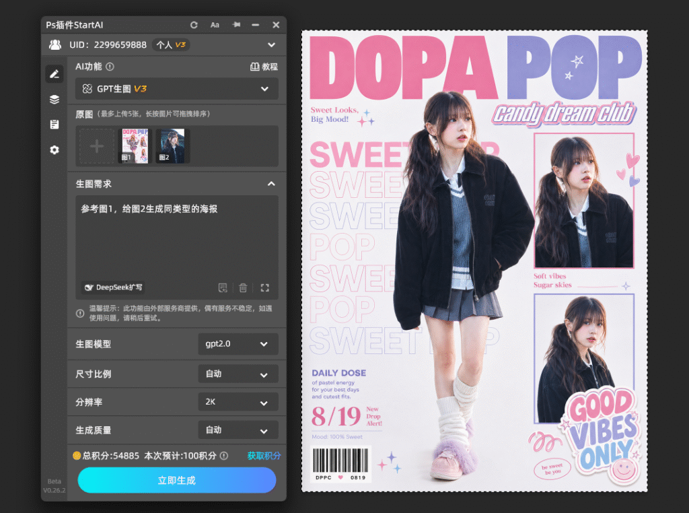The height and width of the screenshot is (513, 689).
Task: Expand the UID account dropdown chevron
Action: coord(272,45)
